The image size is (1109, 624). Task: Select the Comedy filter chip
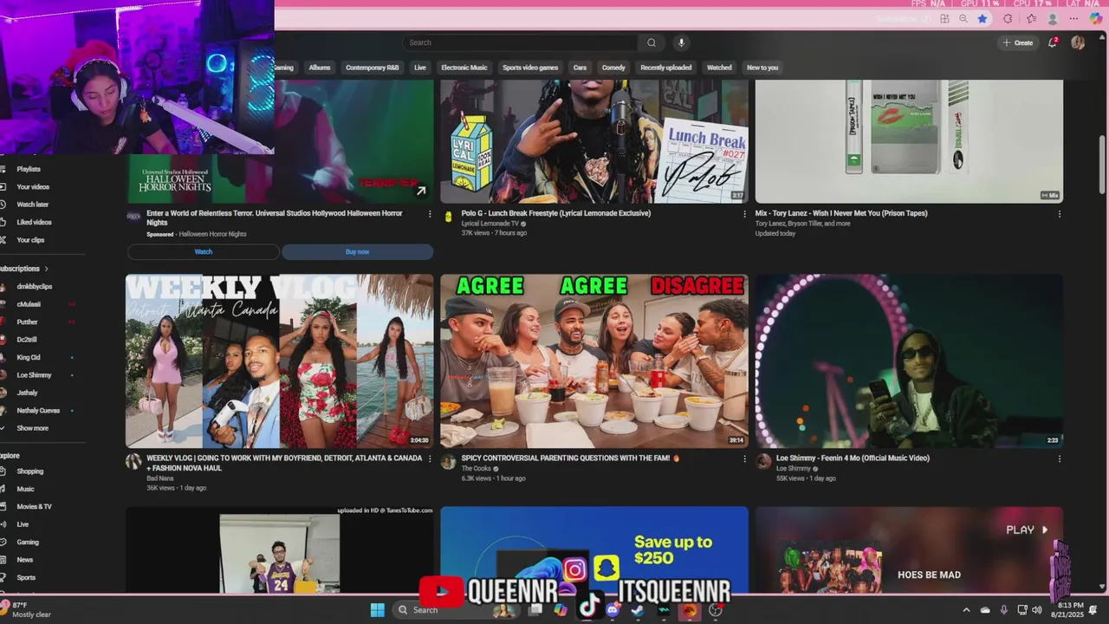click(613, 68)
